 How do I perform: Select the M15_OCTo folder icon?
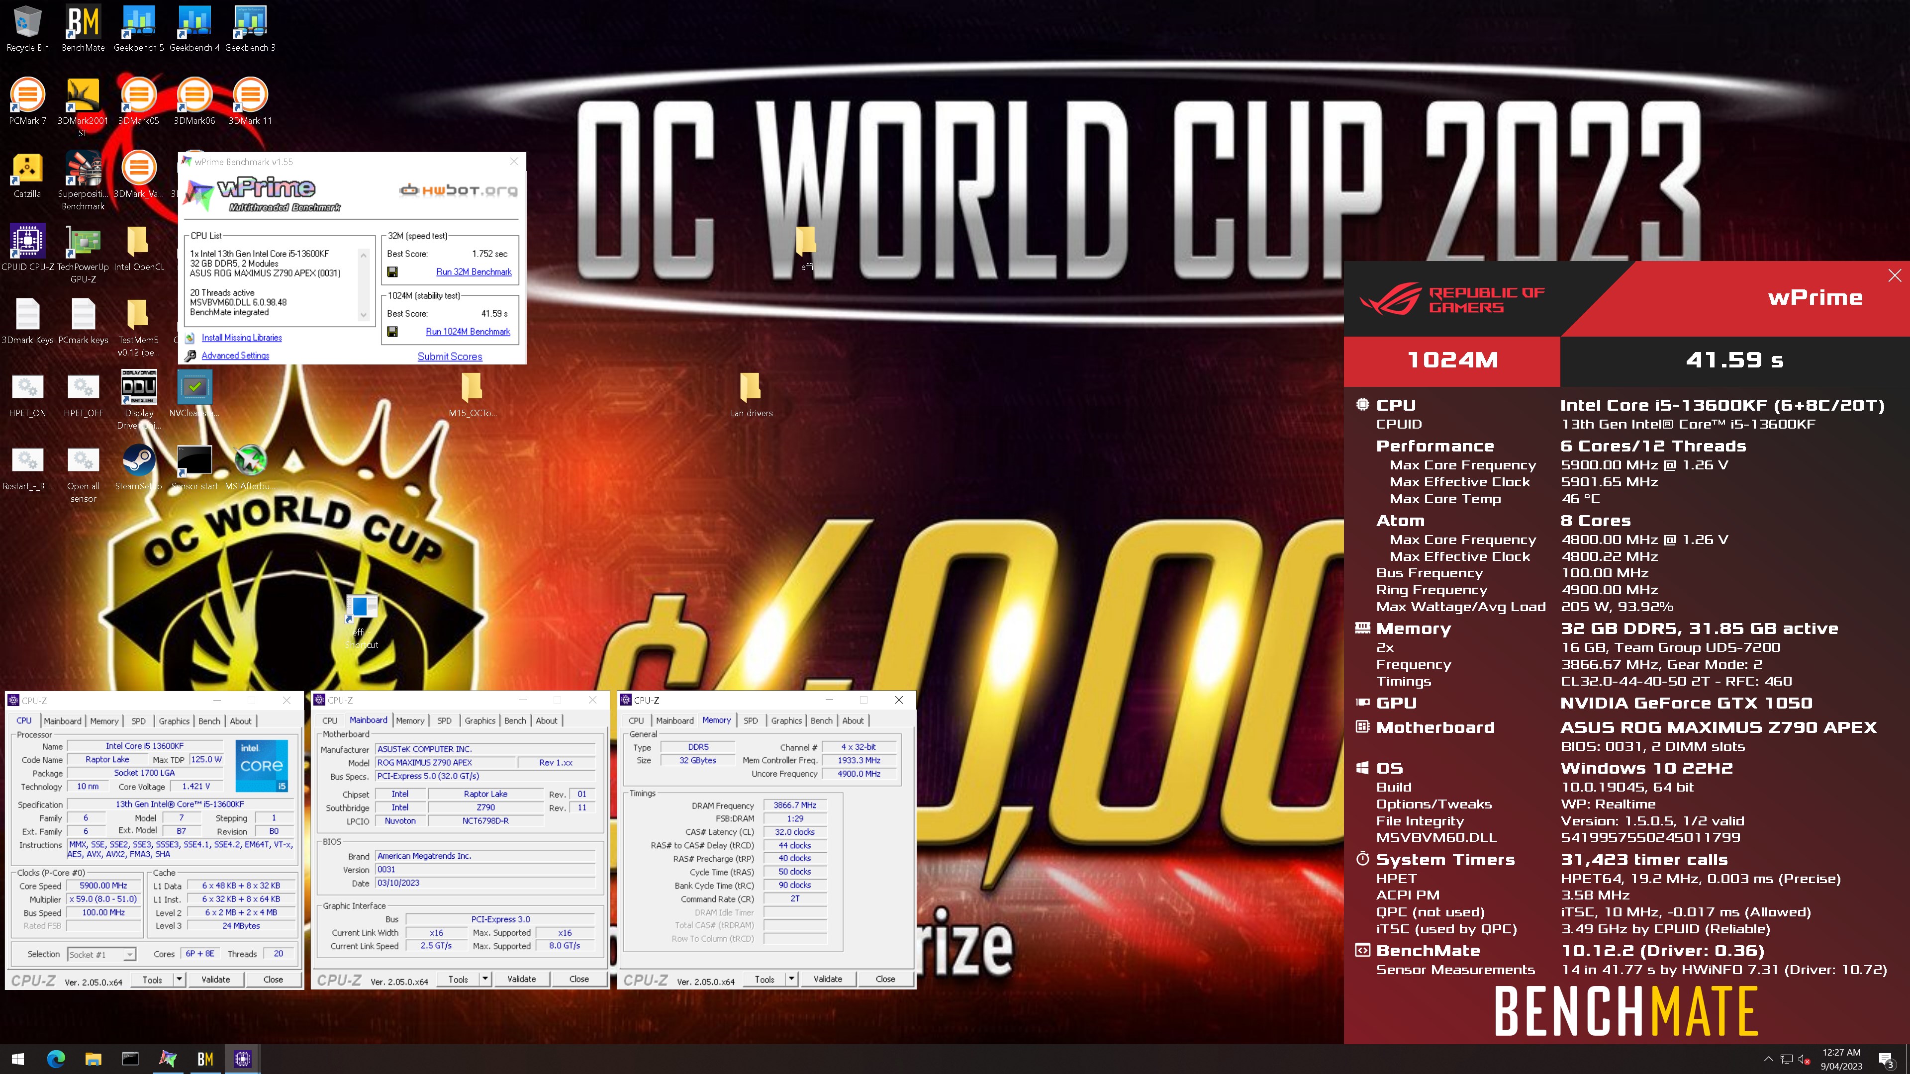[x=473, y=394]
